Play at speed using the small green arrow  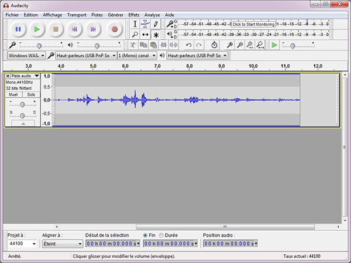274,45
